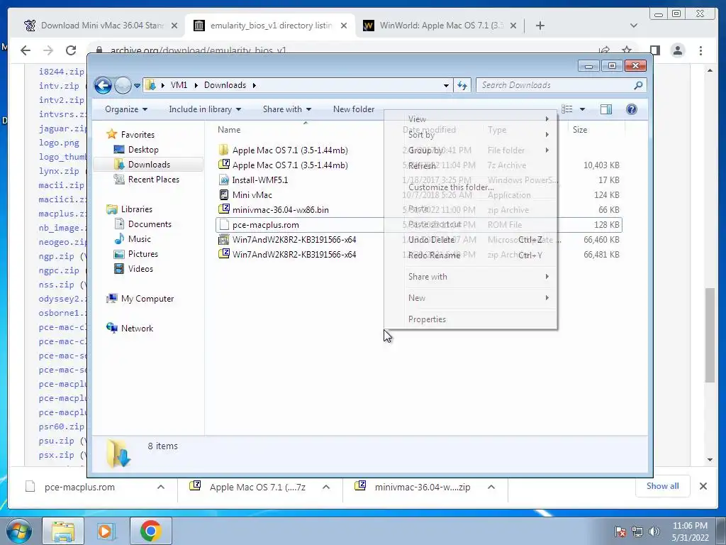Open Music library
Image resolution: width=726 pixels, height=545 pixels.
point(140,239)
